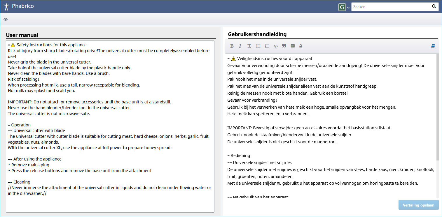The width and height of the screenshot is (442, 217).
Task: Expand the user menu chevron
Action: point(348,7)
